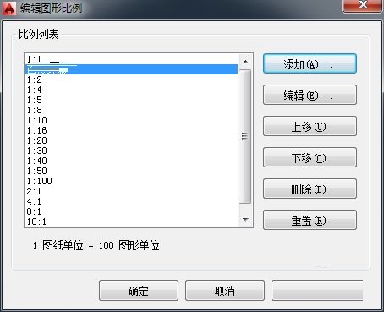Select the 1:10 scale entry
The height and width of the screenshot is (312, 384).
[131, 120]
